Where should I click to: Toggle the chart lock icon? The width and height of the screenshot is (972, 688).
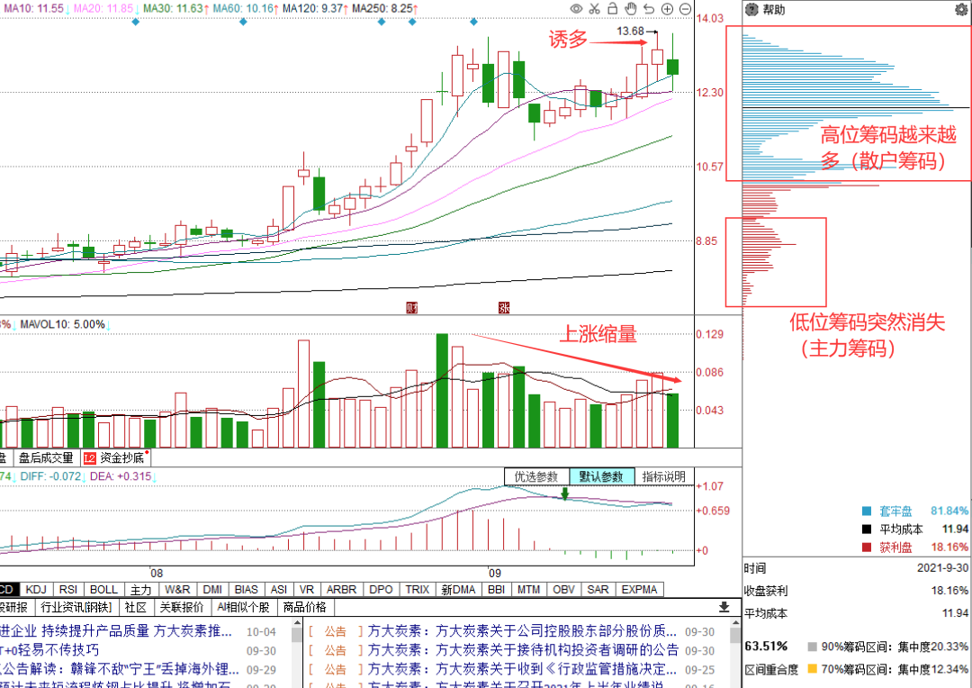[x=612, y=9]
